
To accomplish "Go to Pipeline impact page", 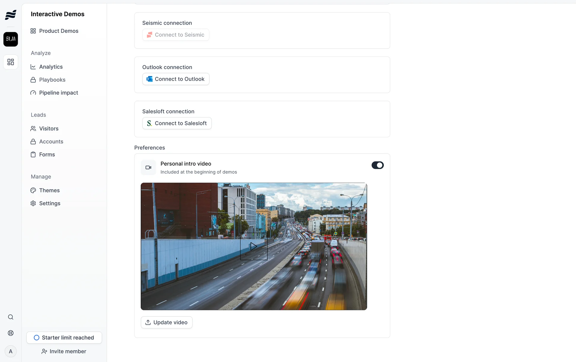I will (x=58, y=93).
